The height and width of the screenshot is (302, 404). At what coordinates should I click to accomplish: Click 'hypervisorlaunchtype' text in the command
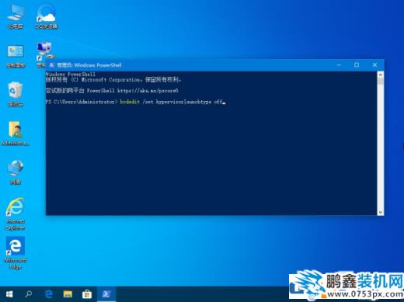pos(183,102)
